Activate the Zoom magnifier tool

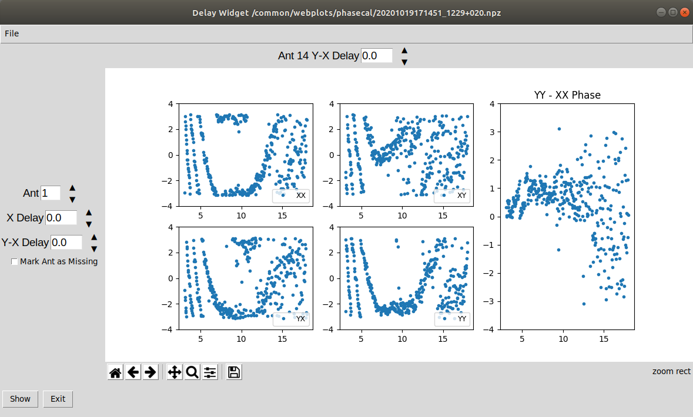point(192,372)
